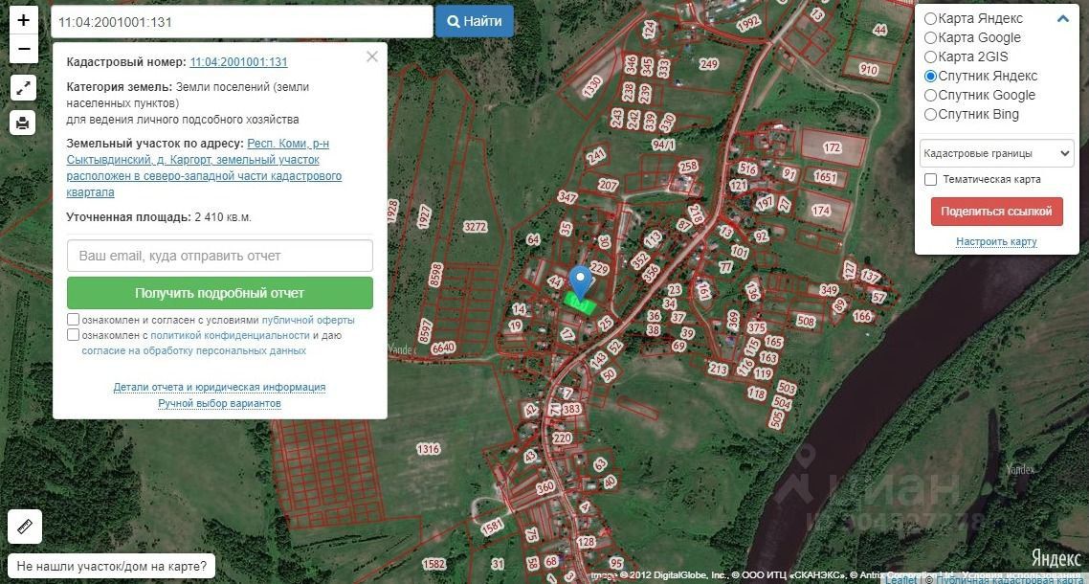The image size is (1089, 584).
Task: Select parcel labeled 1581 on map
Action: click(x=492, y=527)
